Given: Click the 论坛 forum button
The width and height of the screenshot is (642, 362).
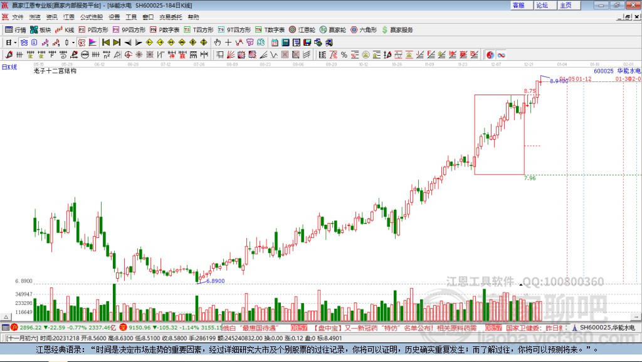Looking at the screenshot, I should tap(542, 5).
